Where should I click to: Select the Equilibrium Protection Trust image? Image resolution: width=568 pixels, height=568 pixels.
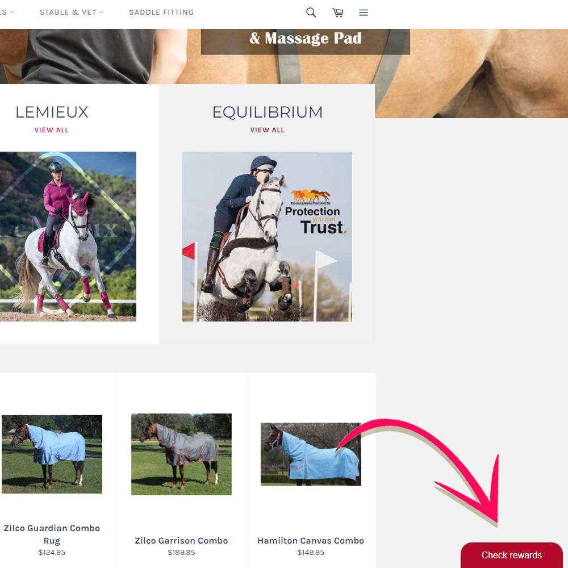pos(267,236)
